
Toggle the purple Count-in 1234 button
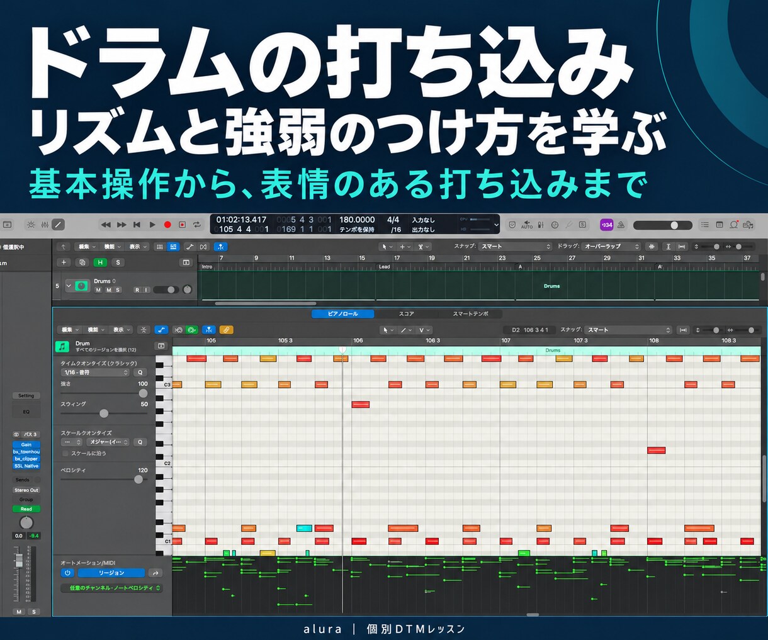(606, 225)
